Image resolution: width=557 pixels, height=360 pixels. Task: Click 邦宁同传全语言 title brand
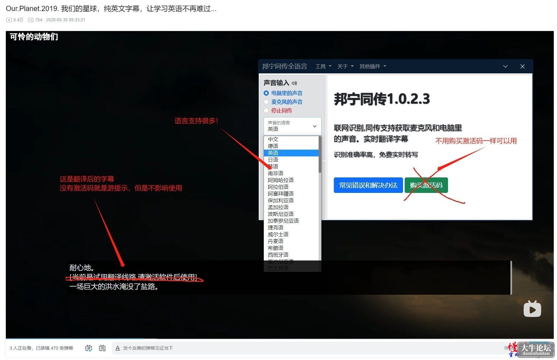(x=284, y=66)
